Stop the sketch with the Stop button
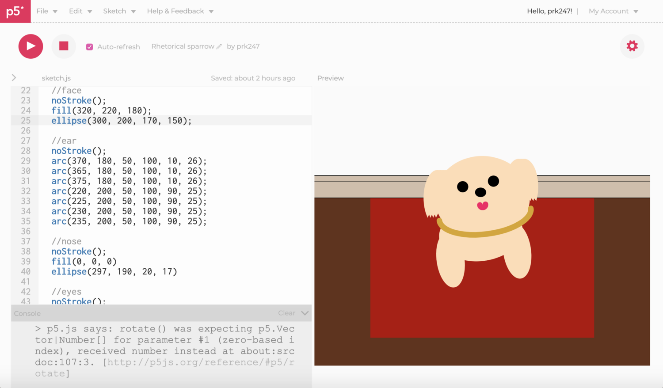 [x=64, y=46]
